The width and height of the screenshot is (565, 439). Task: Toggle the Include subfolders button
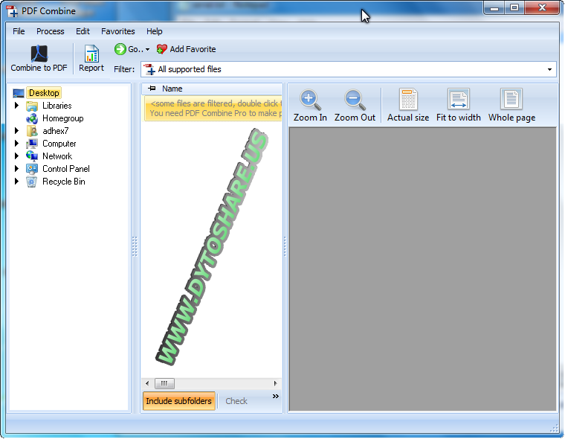[x=178, y=401]
